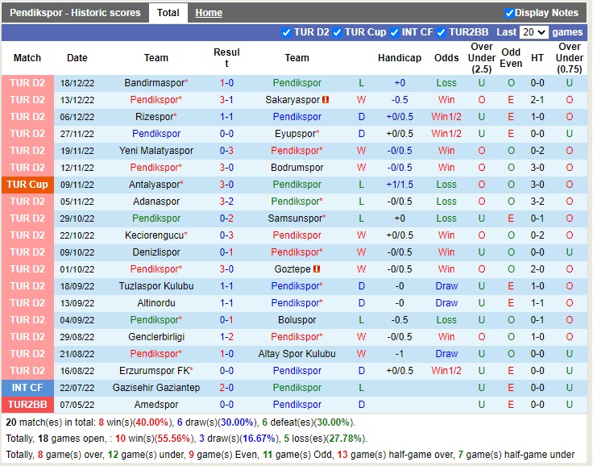Click the 55.56% open games win percentage
The image size is (593, 466).
point(174,439)
